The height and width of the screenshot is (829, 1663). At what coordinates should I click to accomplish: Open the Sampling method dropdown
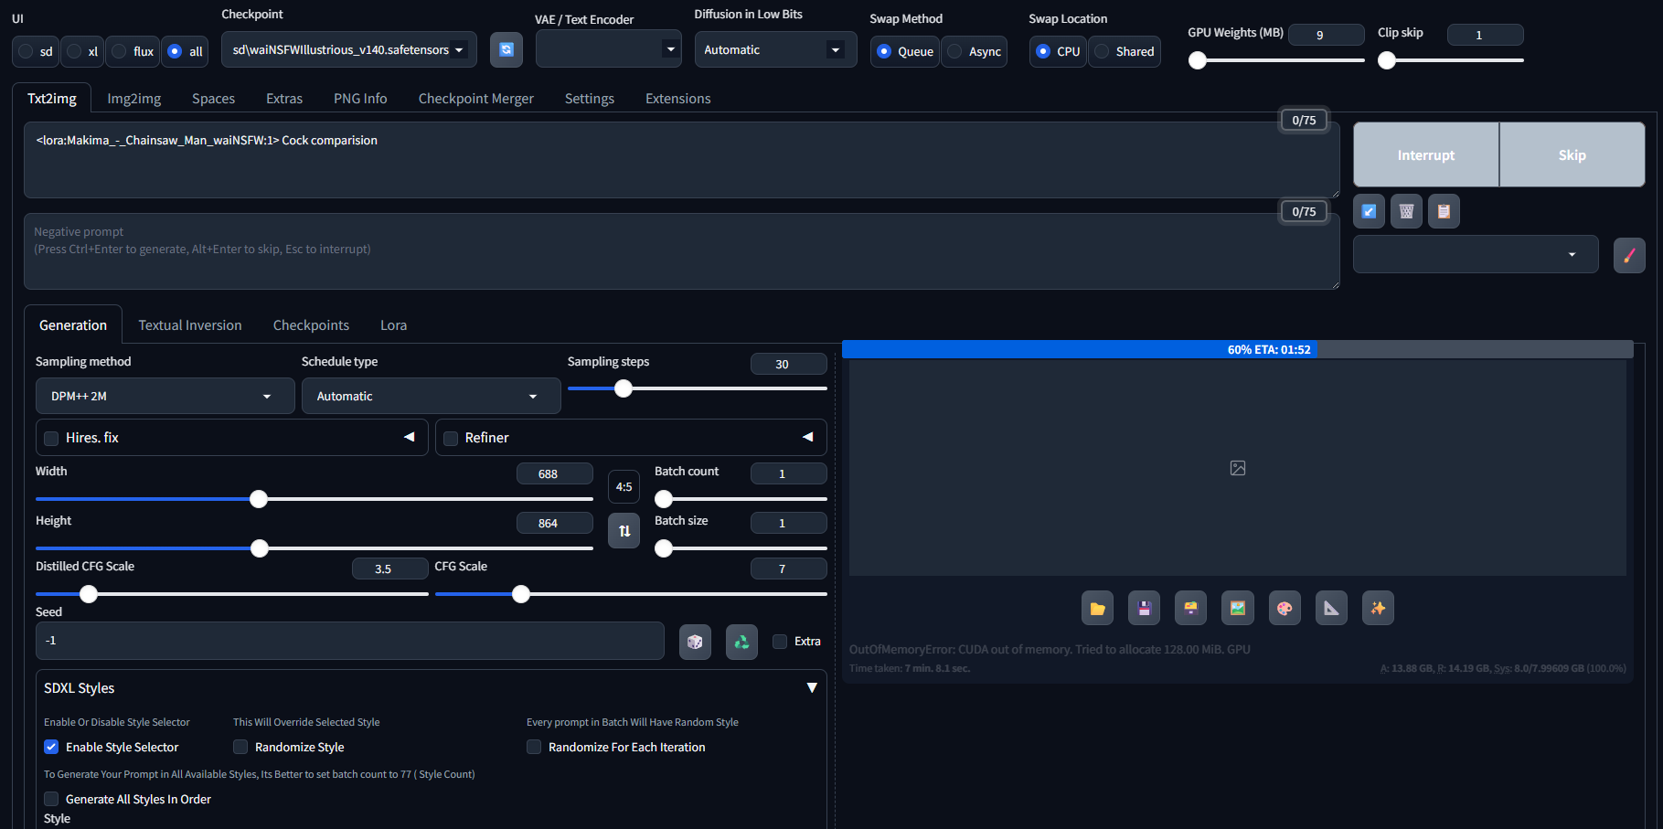click(x=165, y=396)
